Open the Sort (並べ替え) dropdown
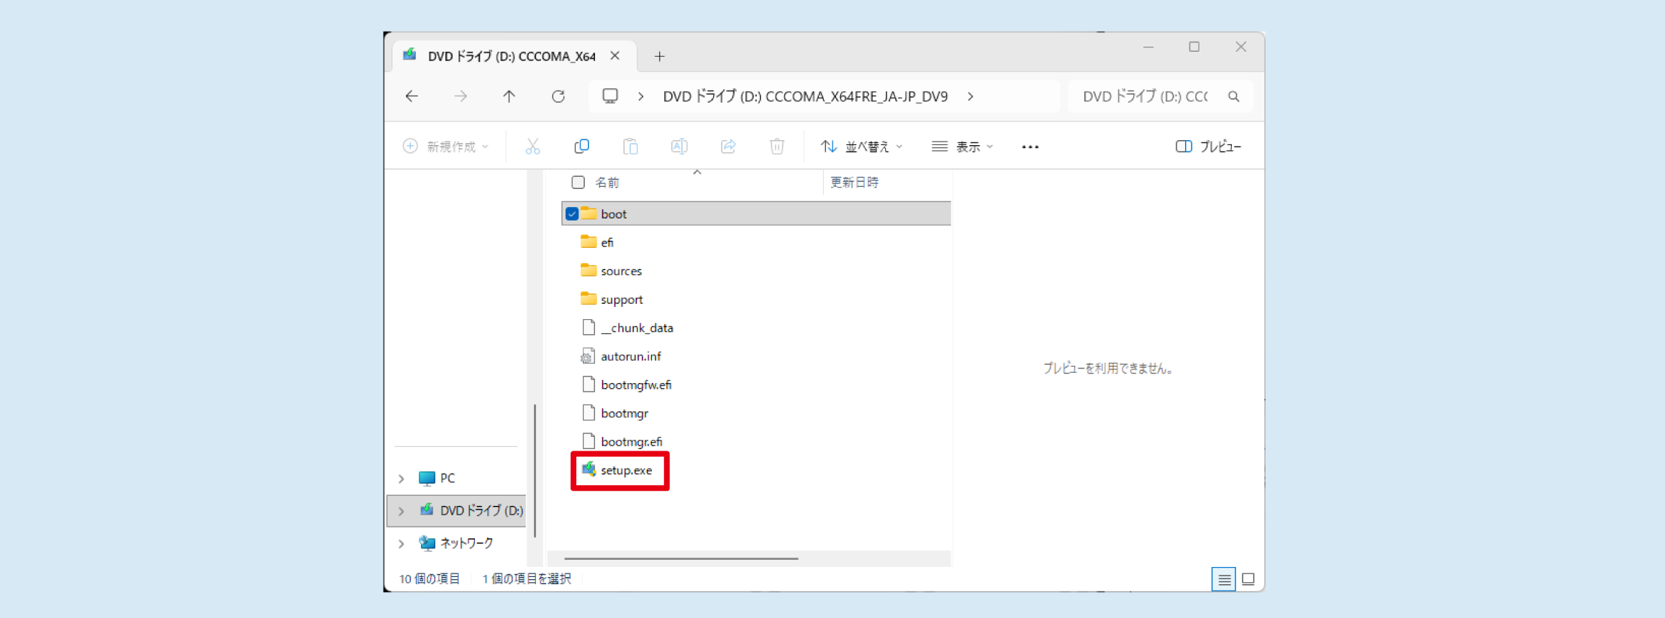1665x618 pixels. pyautogui.click(x=862, y=147)
